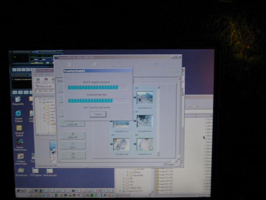This screenshot has height=200, width=266.
Task: Select the bottom-right snow photo thumbnail
Action: [x=144, y=144]
